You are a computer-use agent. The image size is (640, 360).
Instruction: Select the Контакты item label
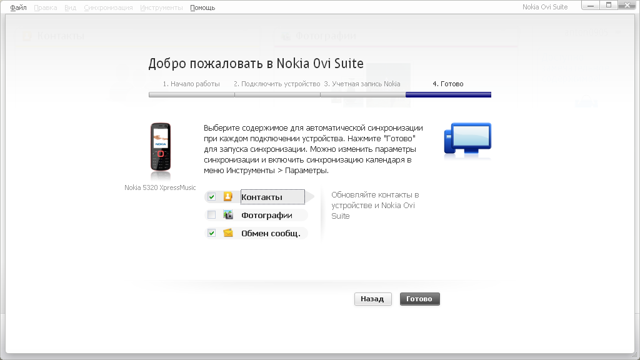[x=262, y=197]
